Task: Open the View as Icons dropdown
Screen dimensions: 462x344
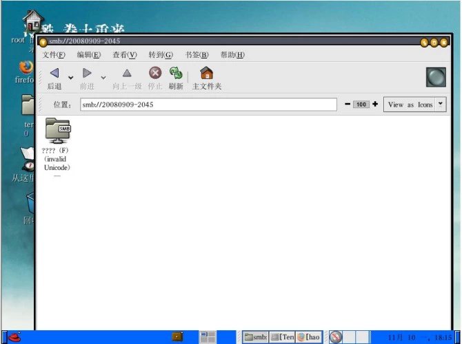Action: [414, 105]
